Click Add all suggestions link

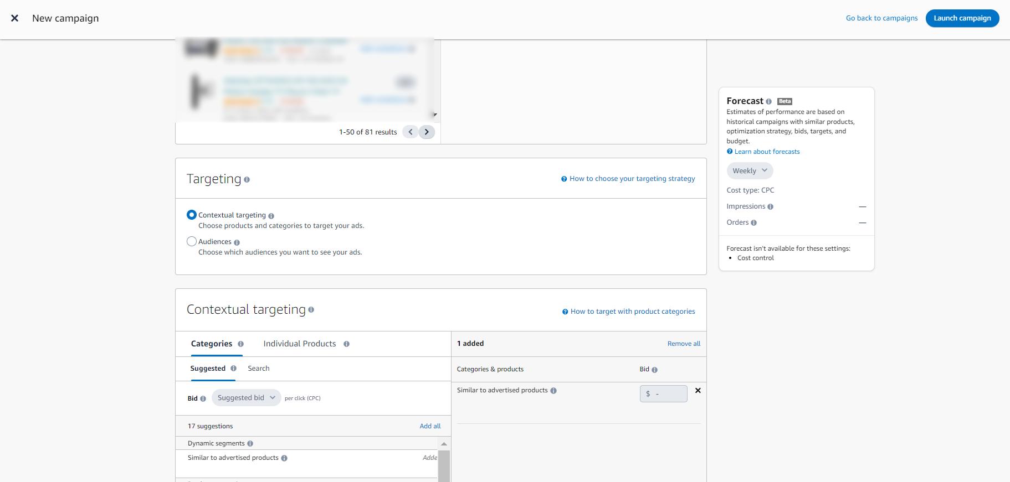coord(430,426)
